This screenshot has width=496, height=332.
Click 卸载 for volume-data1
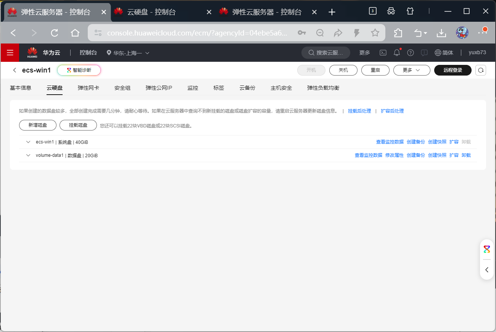point(466,155)
